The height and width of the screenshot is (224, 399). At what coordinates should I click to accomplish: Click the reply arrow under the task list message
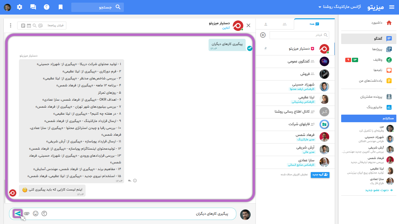(x=130, y=181)
